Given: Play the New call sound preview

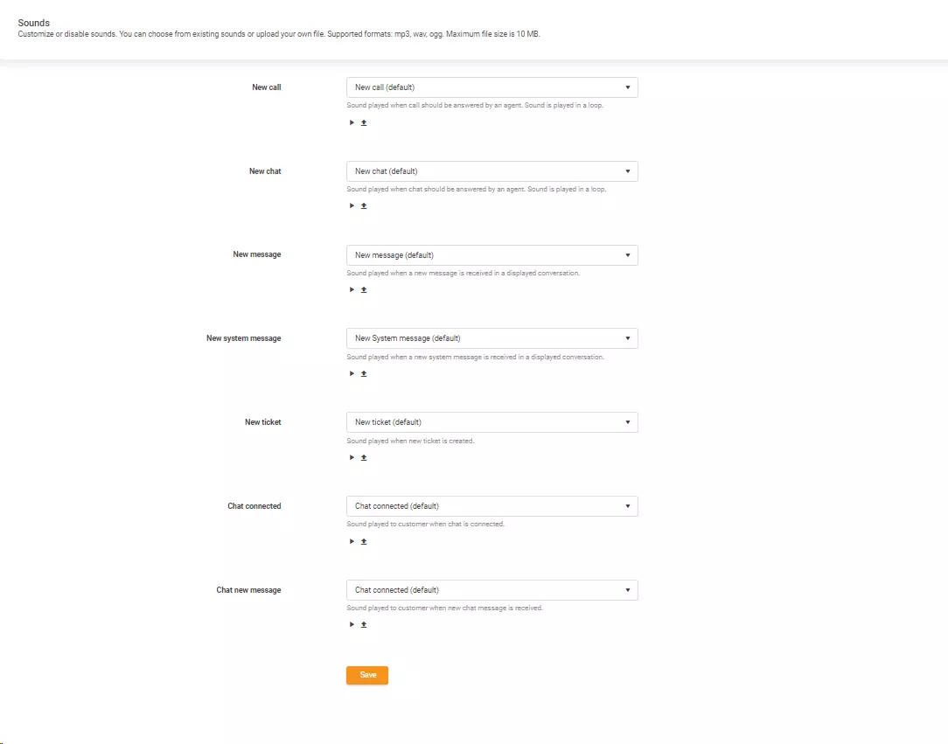Looking at the screenshot, I should 352,122.
